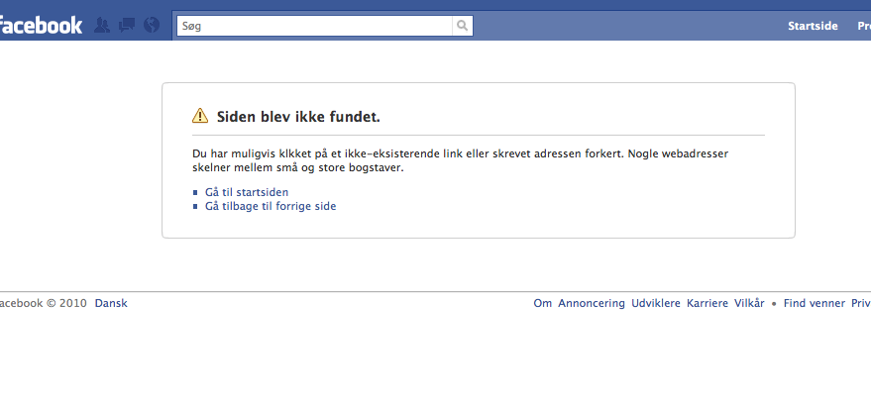The height and width of the screenshot is (400, 871).
Task: Click the Facebook logo
Action: (x=40, y=26)
